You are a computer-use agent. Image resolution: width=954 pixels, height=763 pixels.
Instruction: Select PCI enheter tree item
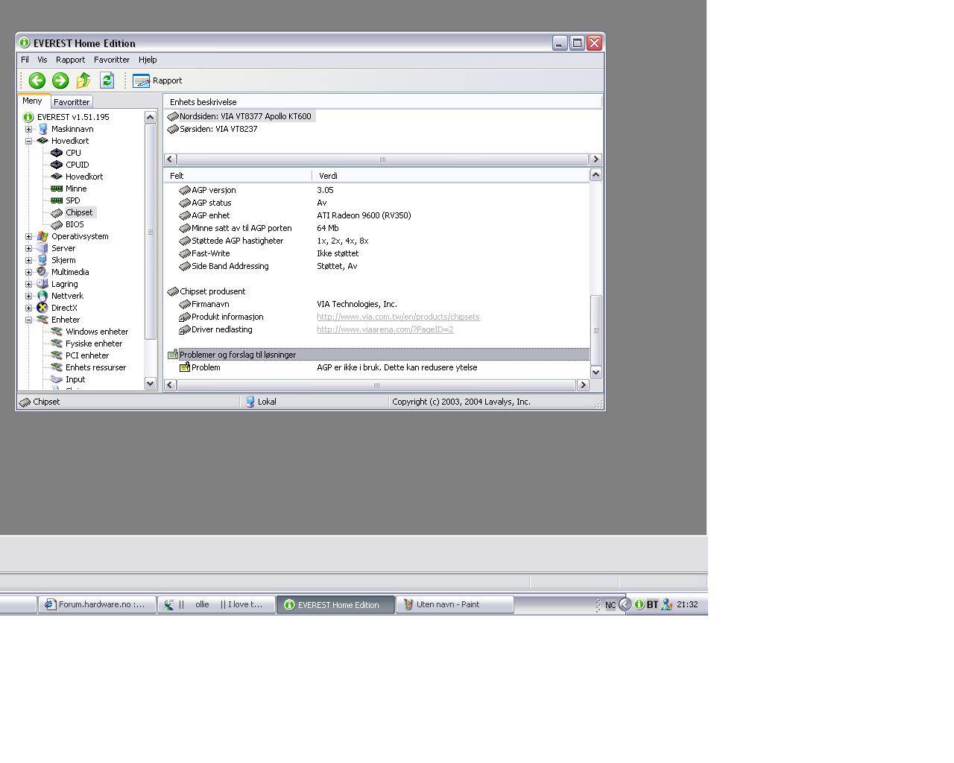point(87,355)
